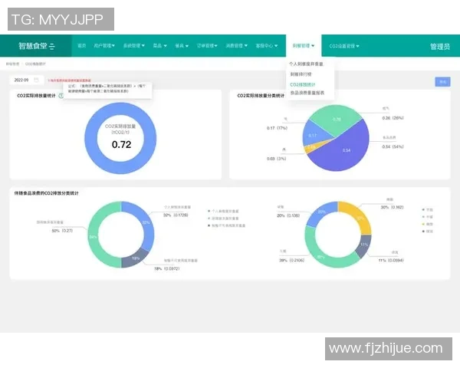
Task: Click the 智慧食堂 logo
Action: coord(31,46)
